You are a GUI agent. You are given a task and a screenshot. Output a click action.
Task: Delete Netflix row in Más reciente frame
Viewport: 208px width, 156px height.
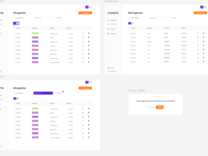point(89,113)
